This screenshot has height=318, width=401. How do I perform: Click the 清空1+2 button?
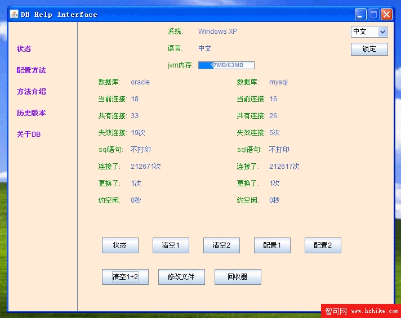(125, 277)
